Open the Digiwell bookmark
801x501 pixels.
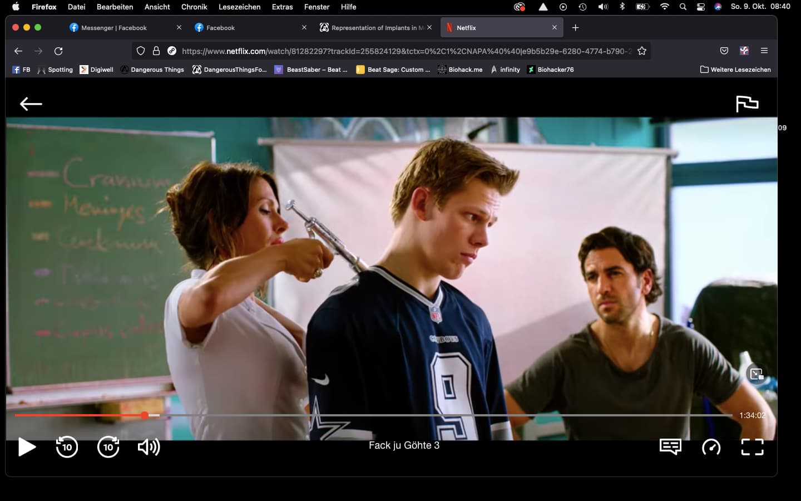tap(97, 70)
